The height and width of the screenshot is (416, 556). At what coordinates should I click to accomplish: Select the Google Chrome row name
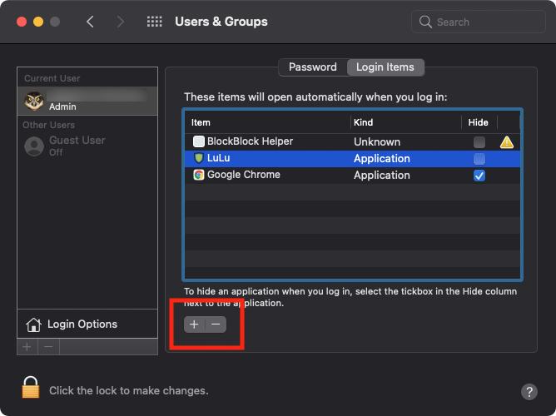[x=244, y=175]
